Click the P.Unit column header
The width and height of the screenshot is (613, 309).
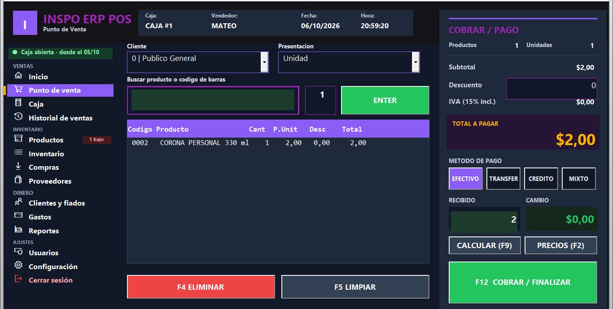(285, 129)
